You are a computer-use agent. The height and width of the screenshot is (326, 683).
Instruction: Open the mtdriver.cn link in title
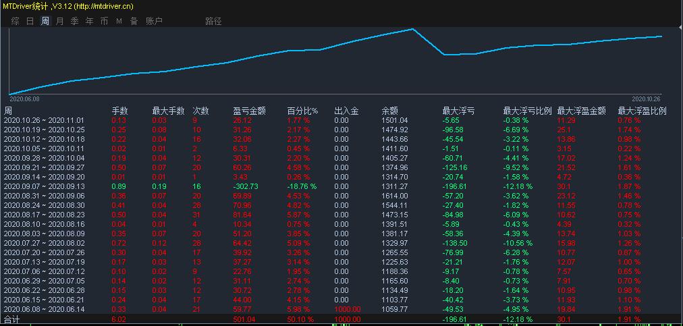103,6
